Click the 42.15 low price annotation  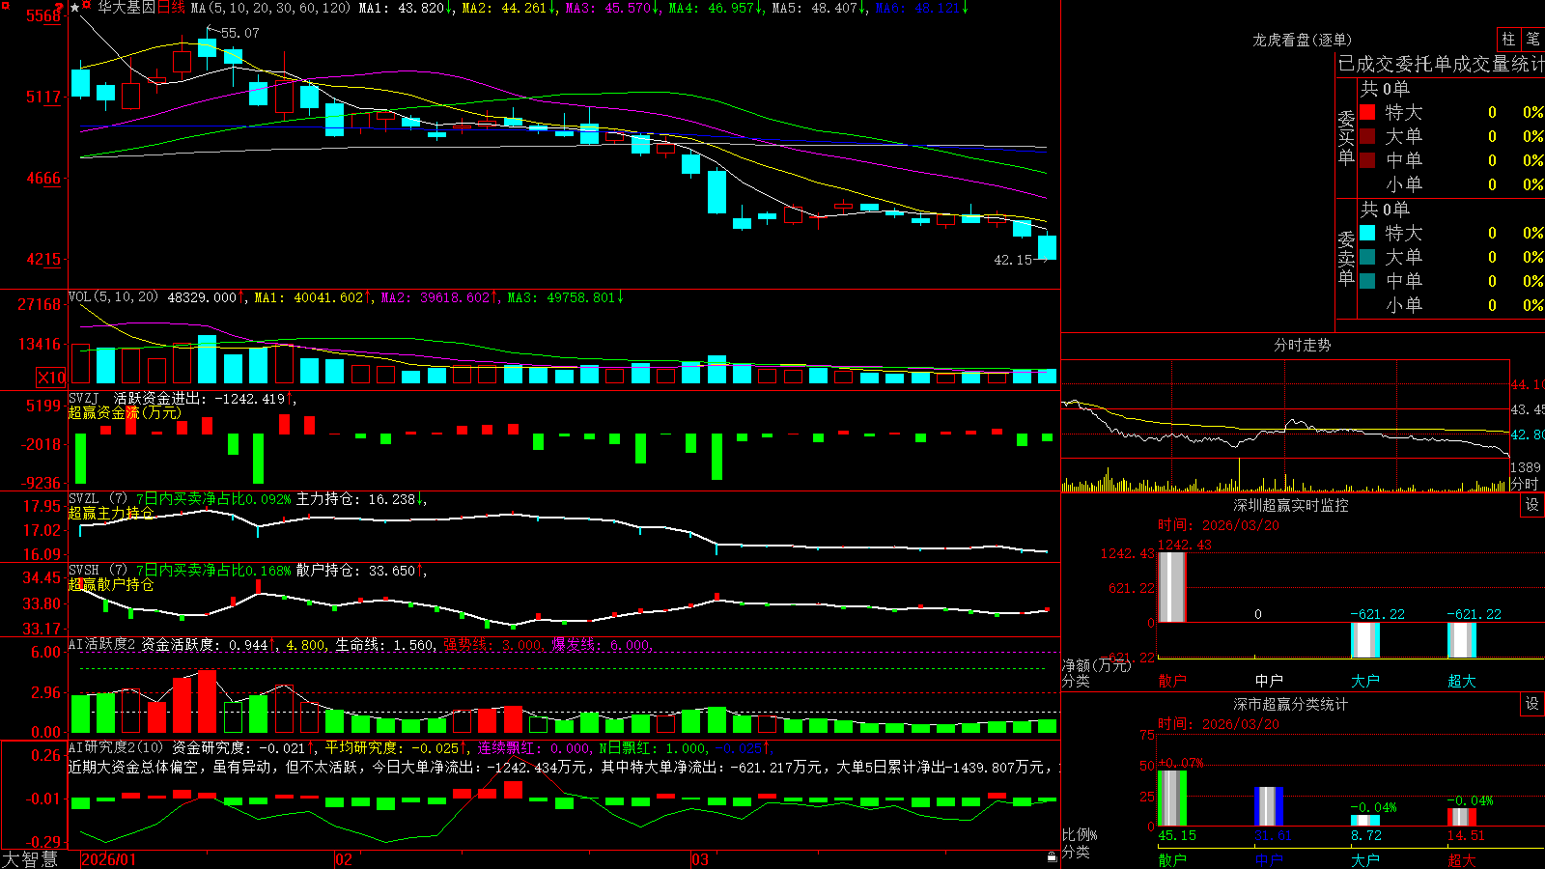point(1013,260)
